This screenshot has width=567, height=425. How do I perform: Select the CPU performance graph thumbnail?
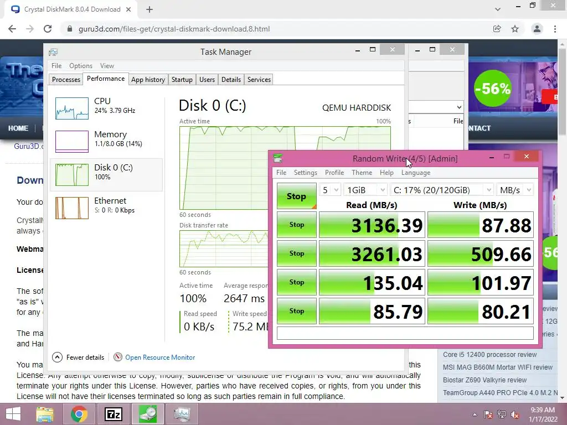tap(71, 108)
